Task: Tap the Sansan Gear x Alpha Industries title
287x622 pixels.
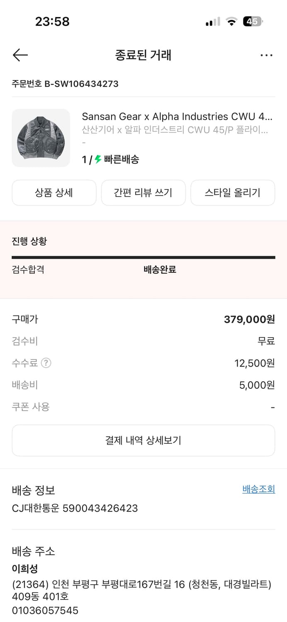Action: point(177,117)
